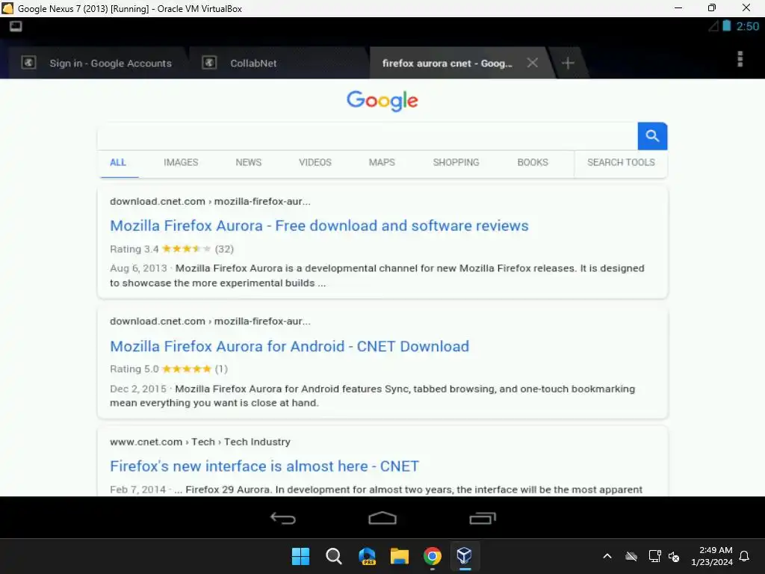Select VirtualBox icon in the taskbar
Viewport: 765px width, 574px height.
click(x=465, y=556)
